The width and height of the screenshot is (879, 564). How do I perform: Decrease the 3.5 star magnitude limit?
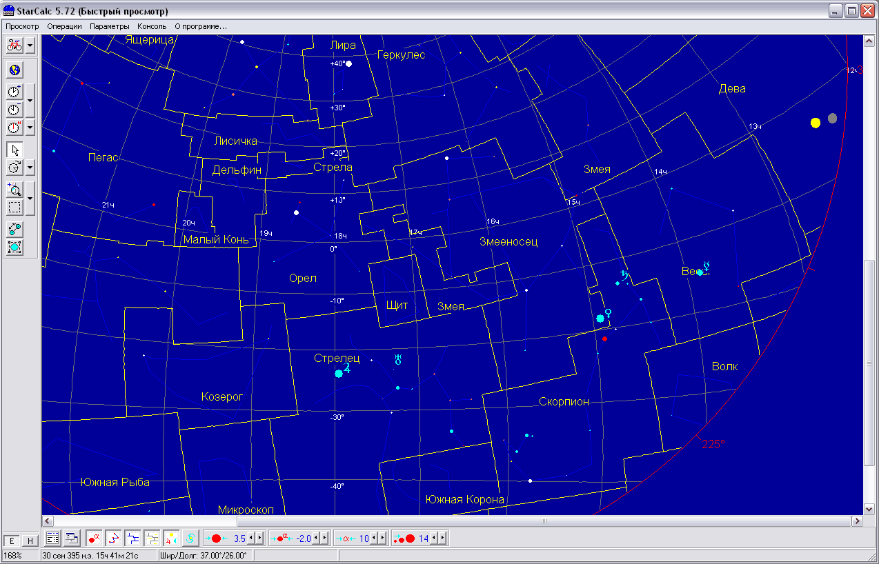(x=252, y=538)
